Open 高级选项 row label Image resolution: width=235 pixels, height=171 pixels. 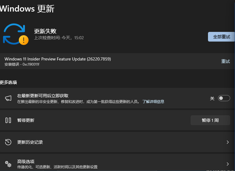click(26, 161)
